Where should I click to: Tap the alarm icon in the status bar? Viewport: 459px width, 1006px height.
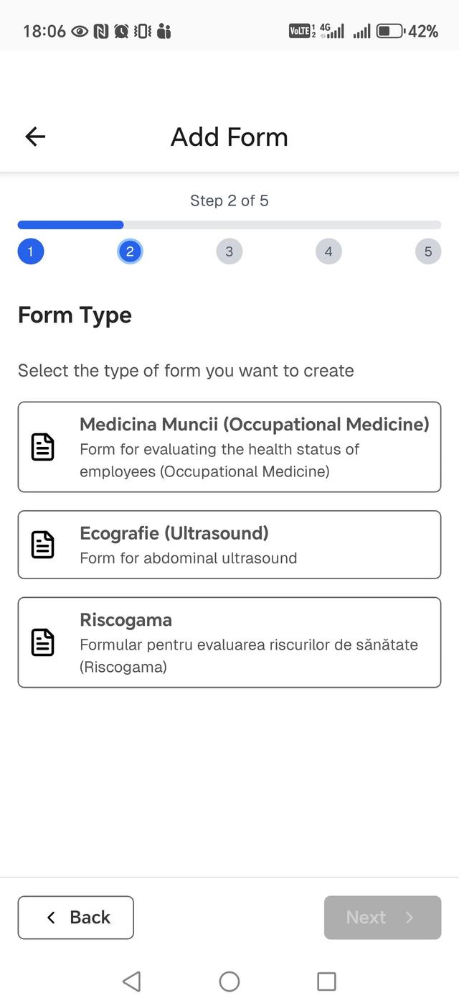(x=121, y=31)
